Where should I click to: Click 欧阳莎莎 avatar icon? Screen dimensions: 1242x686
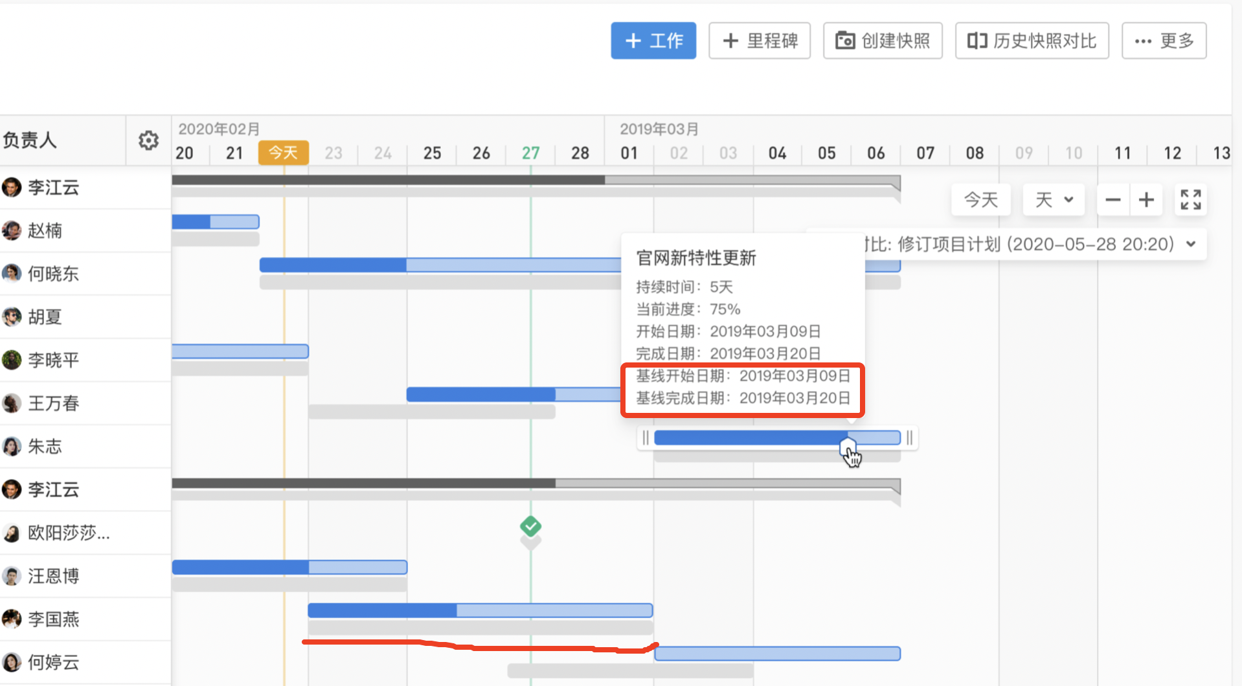(x=12, y=533)
